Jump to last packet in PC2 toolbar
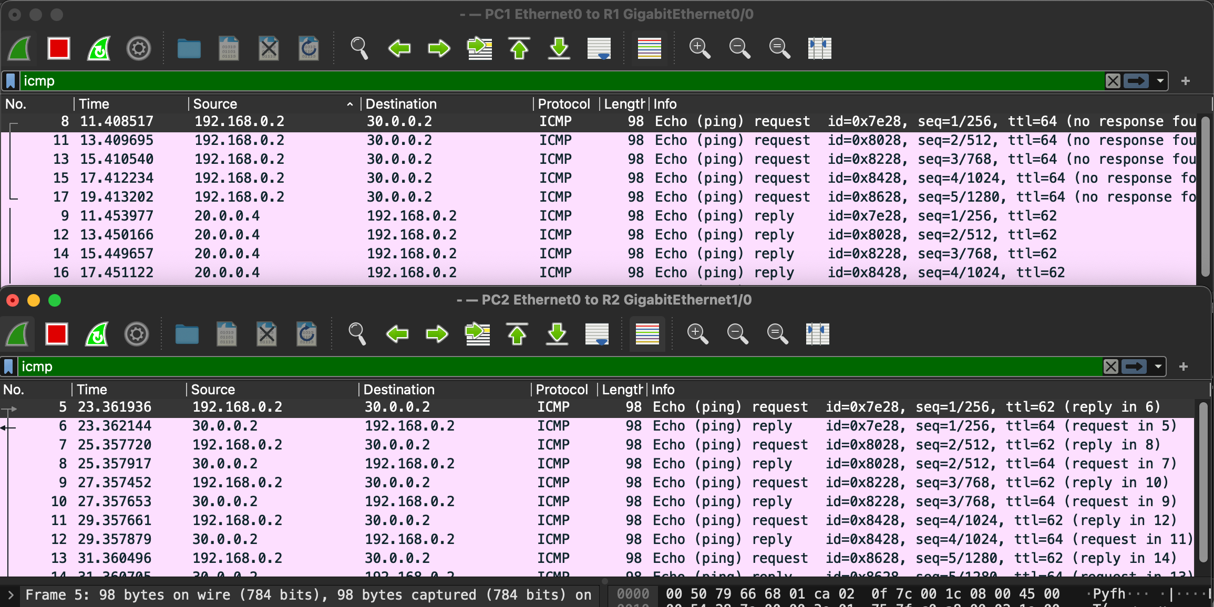Image resolution: width=1214 pixels, height=607 pixels. tap(557, 334)
